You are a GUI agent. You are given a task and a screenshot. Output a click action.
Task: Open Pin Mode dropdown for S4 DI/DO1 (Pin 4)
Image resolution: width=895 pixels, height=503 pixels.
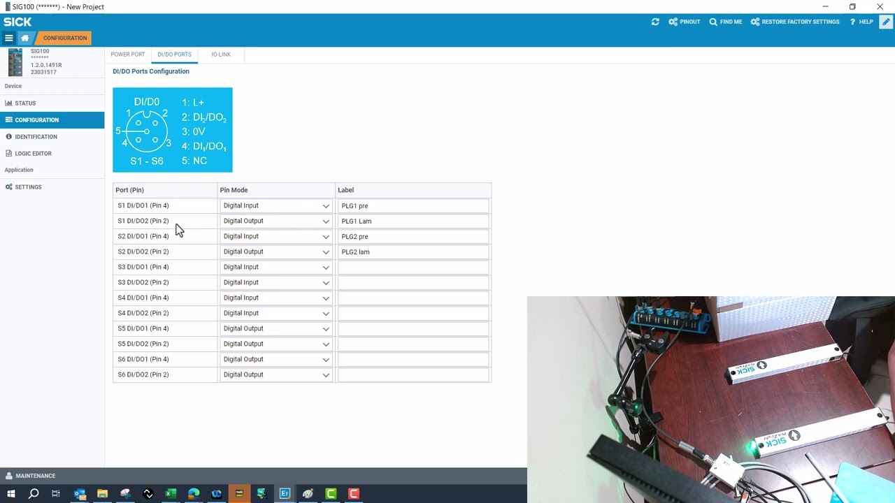point(275,298)
